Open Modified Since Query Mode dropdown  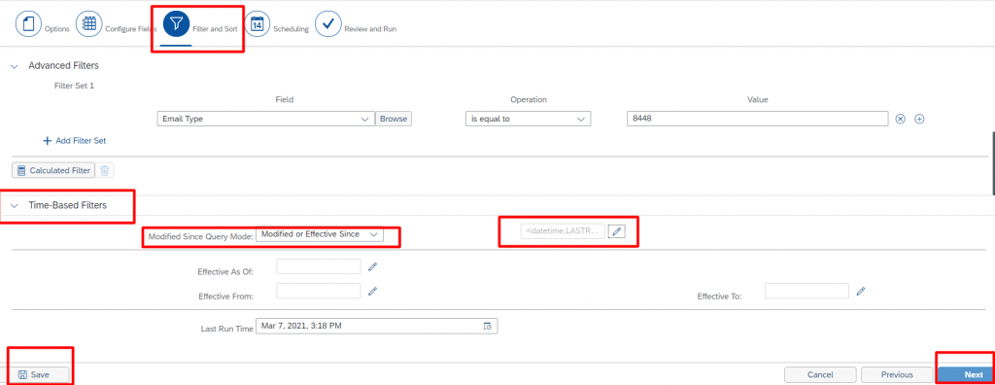(x=320, y=234)
